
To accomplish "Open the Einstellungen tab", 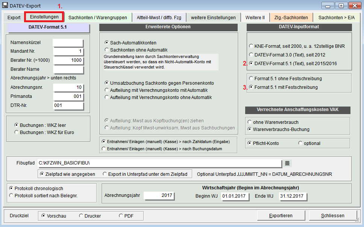I will point(44,17).
